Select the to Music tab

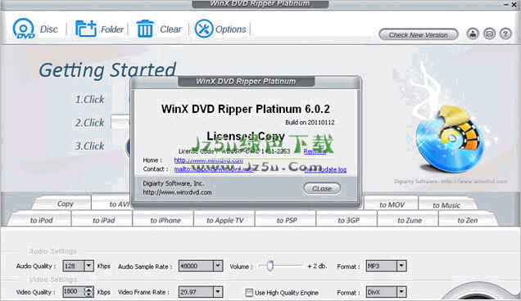coord(446,205)
